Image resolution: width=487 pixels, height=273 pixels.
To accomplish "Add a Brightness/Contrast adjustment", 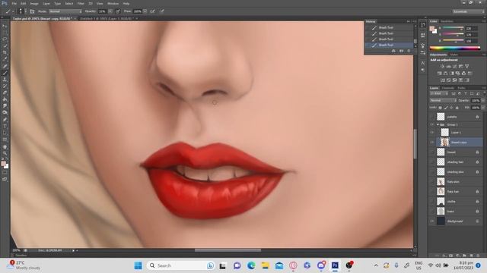I will click(x=442, y=66).
